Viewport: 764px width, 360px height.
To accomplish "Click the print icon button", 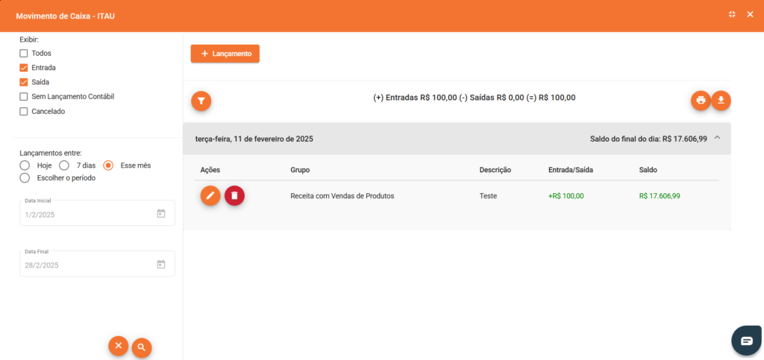I will coord(701,101).
